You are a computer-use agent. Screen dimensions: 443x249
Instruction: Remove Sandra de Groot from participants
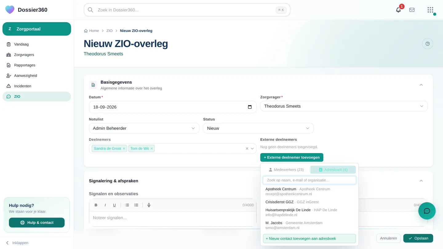pyautogui.click(x=124, y=148)
